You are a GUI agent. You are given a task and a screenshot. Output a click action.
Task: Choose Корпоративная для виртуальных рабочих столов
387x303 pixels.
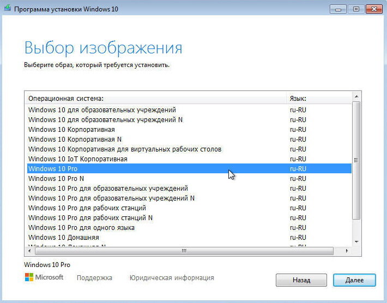(189, 149)
